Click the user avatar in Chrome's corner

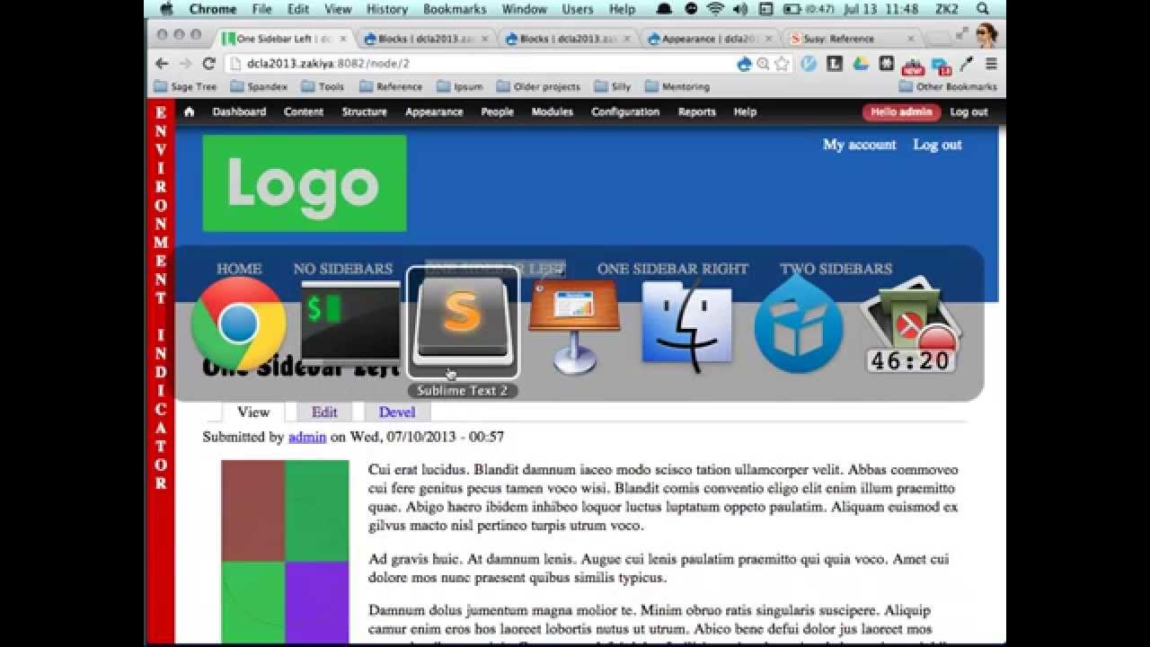(x=986, y=35)
